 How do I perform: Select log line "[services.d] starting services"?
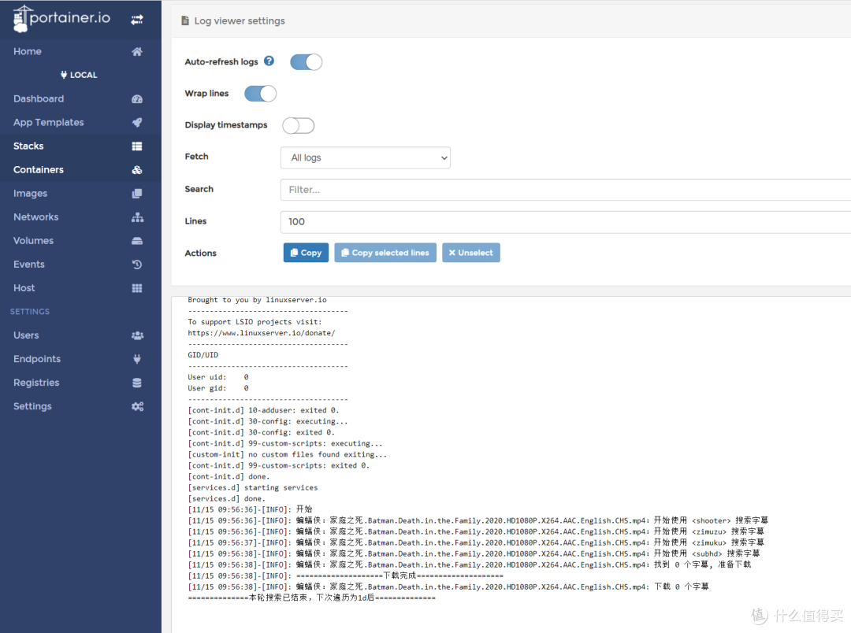[253, 487]
